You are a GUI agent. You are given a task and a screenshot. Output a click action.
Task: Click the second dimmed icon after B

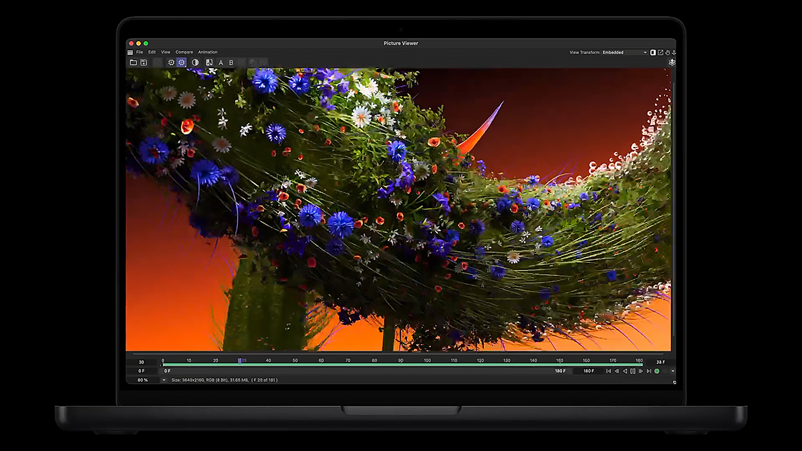point(253,63)
